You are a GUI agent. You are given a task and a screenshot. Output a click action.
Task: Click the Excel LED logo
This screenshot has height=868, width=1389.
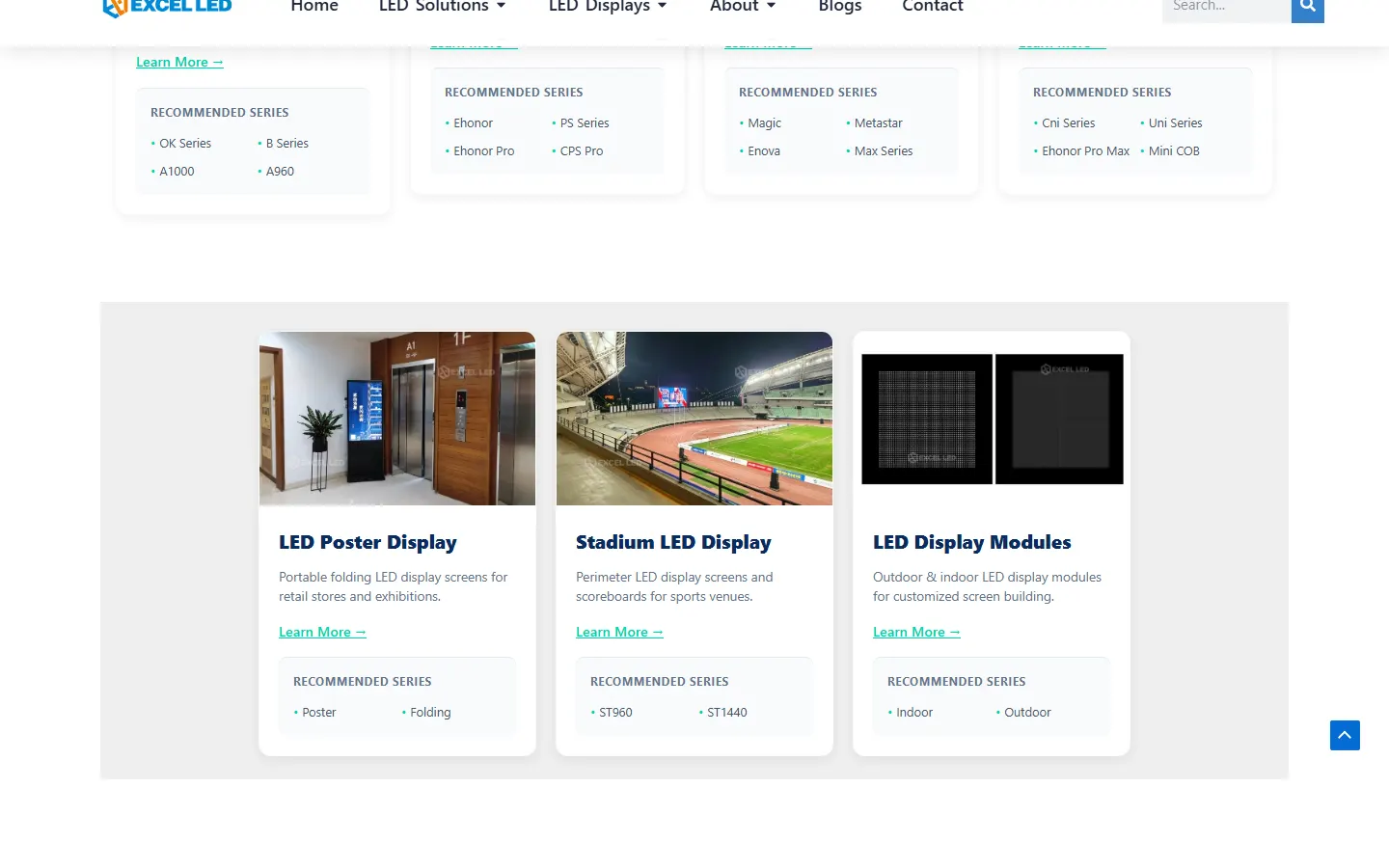(x=167, y=8)
